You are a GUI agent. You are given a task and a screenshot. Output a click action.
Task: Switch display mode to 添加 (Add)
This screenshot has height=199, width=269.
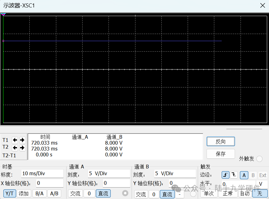tap(23, 193)
